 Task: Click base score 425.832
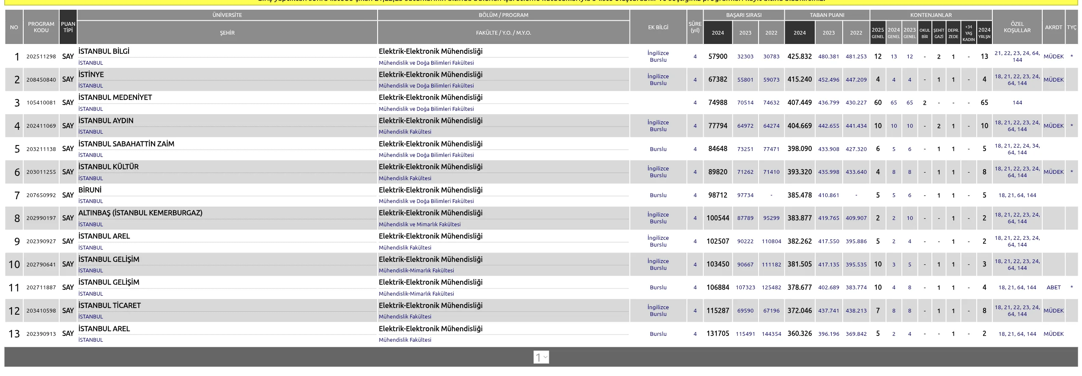pos(800,56)
